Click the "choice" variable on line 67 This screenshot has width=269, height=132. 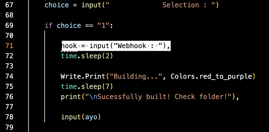pos(57,5)
